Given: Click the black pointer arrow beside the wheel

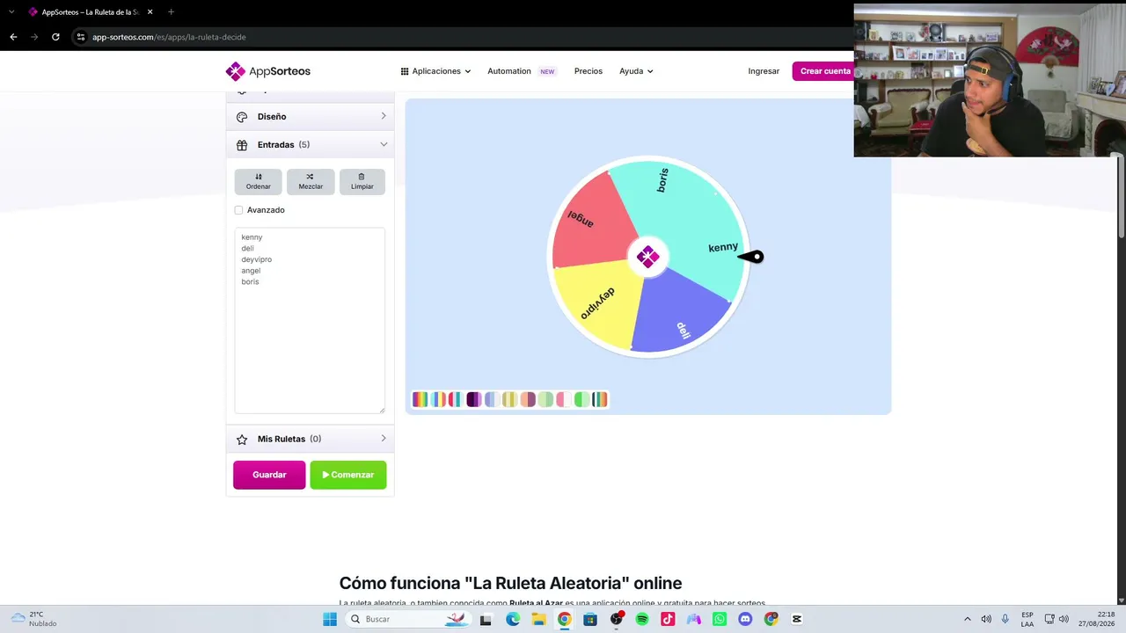Looking at the screenshot, I should [x=751, y=257].
